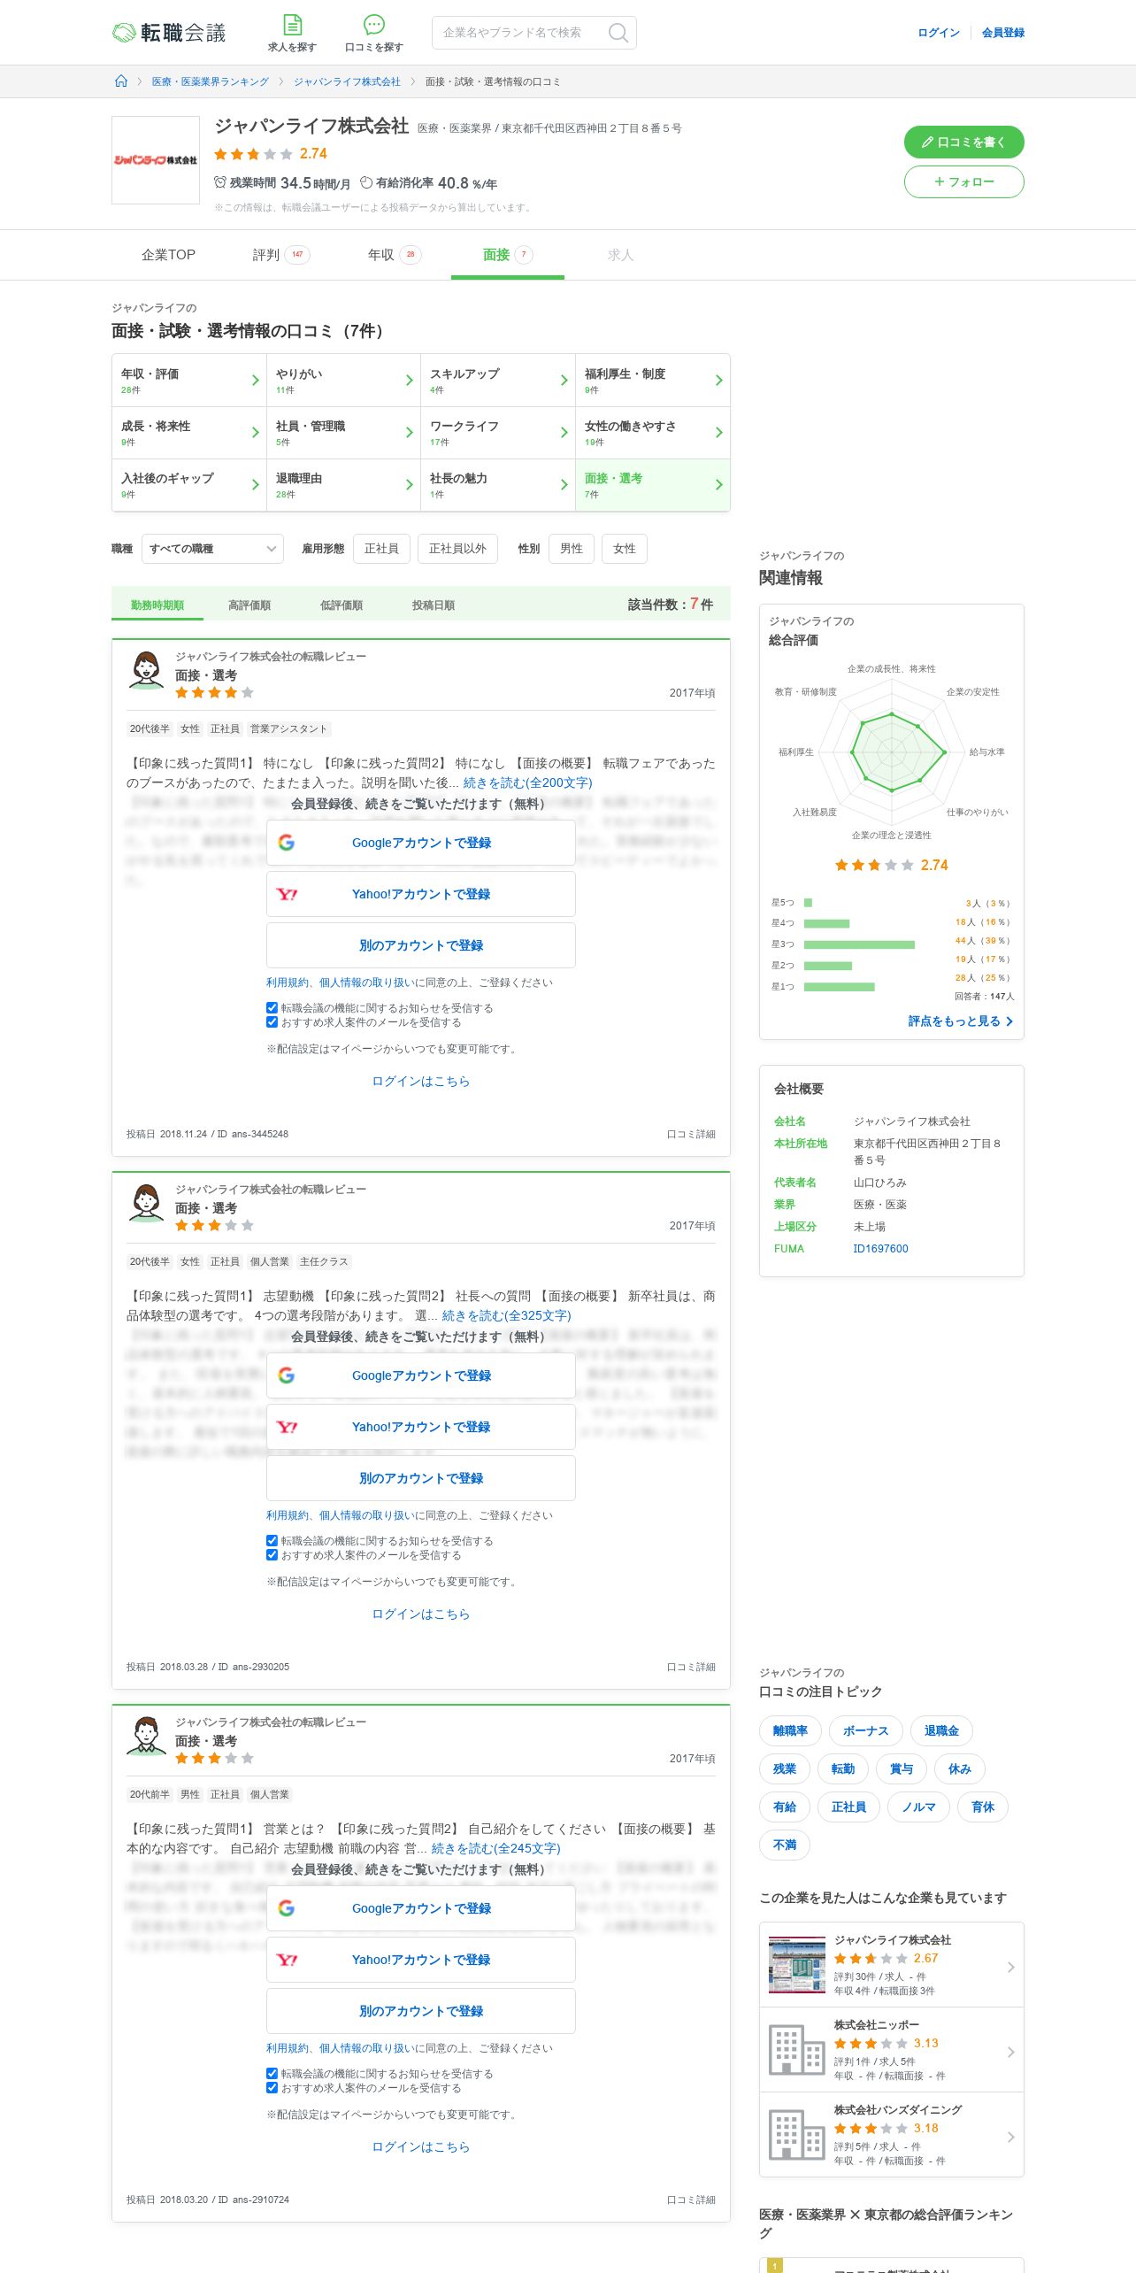Switch to 年収 tab
The width and height of the screenshot is (1136, 2273).
click(x=395, y=255)
